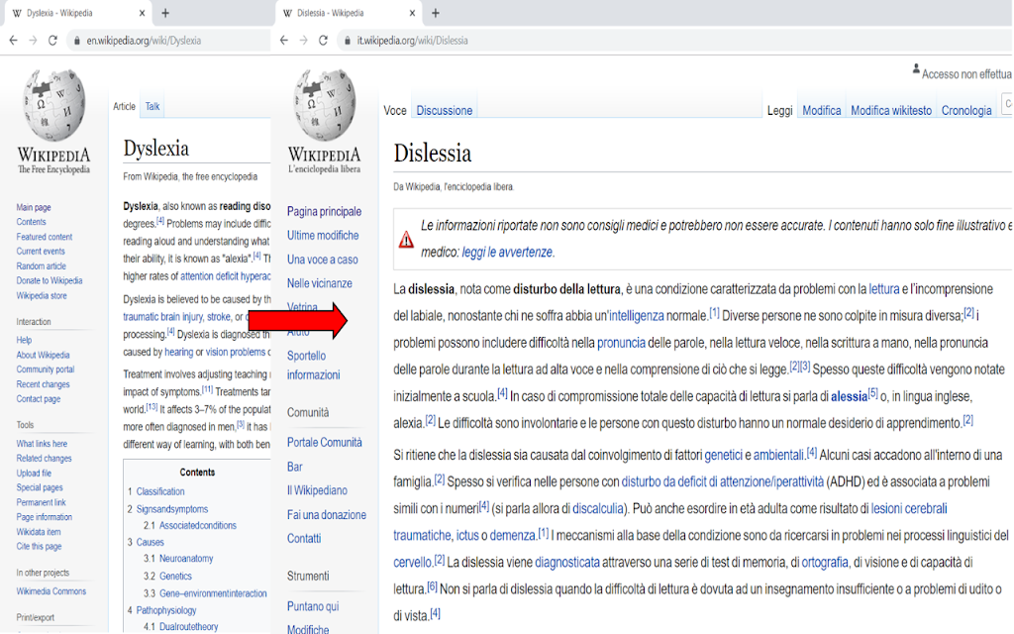Click back arrow in English Dyslexia browser
The image size is (1014, 634).
[x=14, y=40]
